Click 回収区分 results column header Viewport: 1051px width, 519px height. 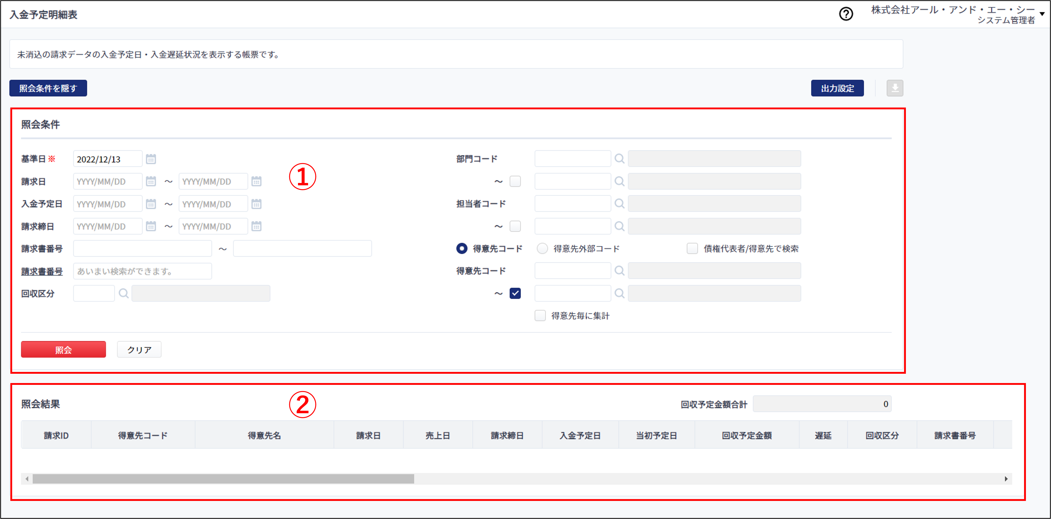point(882,436)
